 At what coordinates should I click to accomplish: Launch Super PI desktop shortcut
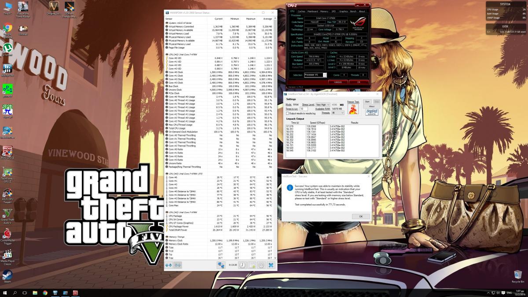tap(7, 110)
